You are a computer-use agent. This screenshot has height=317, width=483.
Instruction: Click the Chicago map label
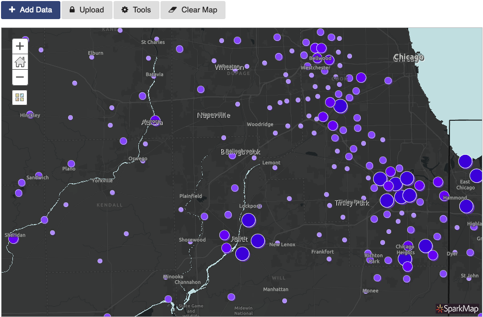(x=409, y=57)
